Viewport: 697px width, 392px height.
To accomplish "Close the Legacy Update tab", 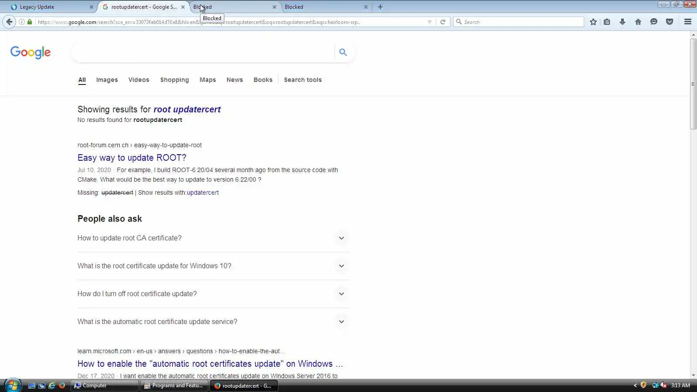I will pos(91,7).
